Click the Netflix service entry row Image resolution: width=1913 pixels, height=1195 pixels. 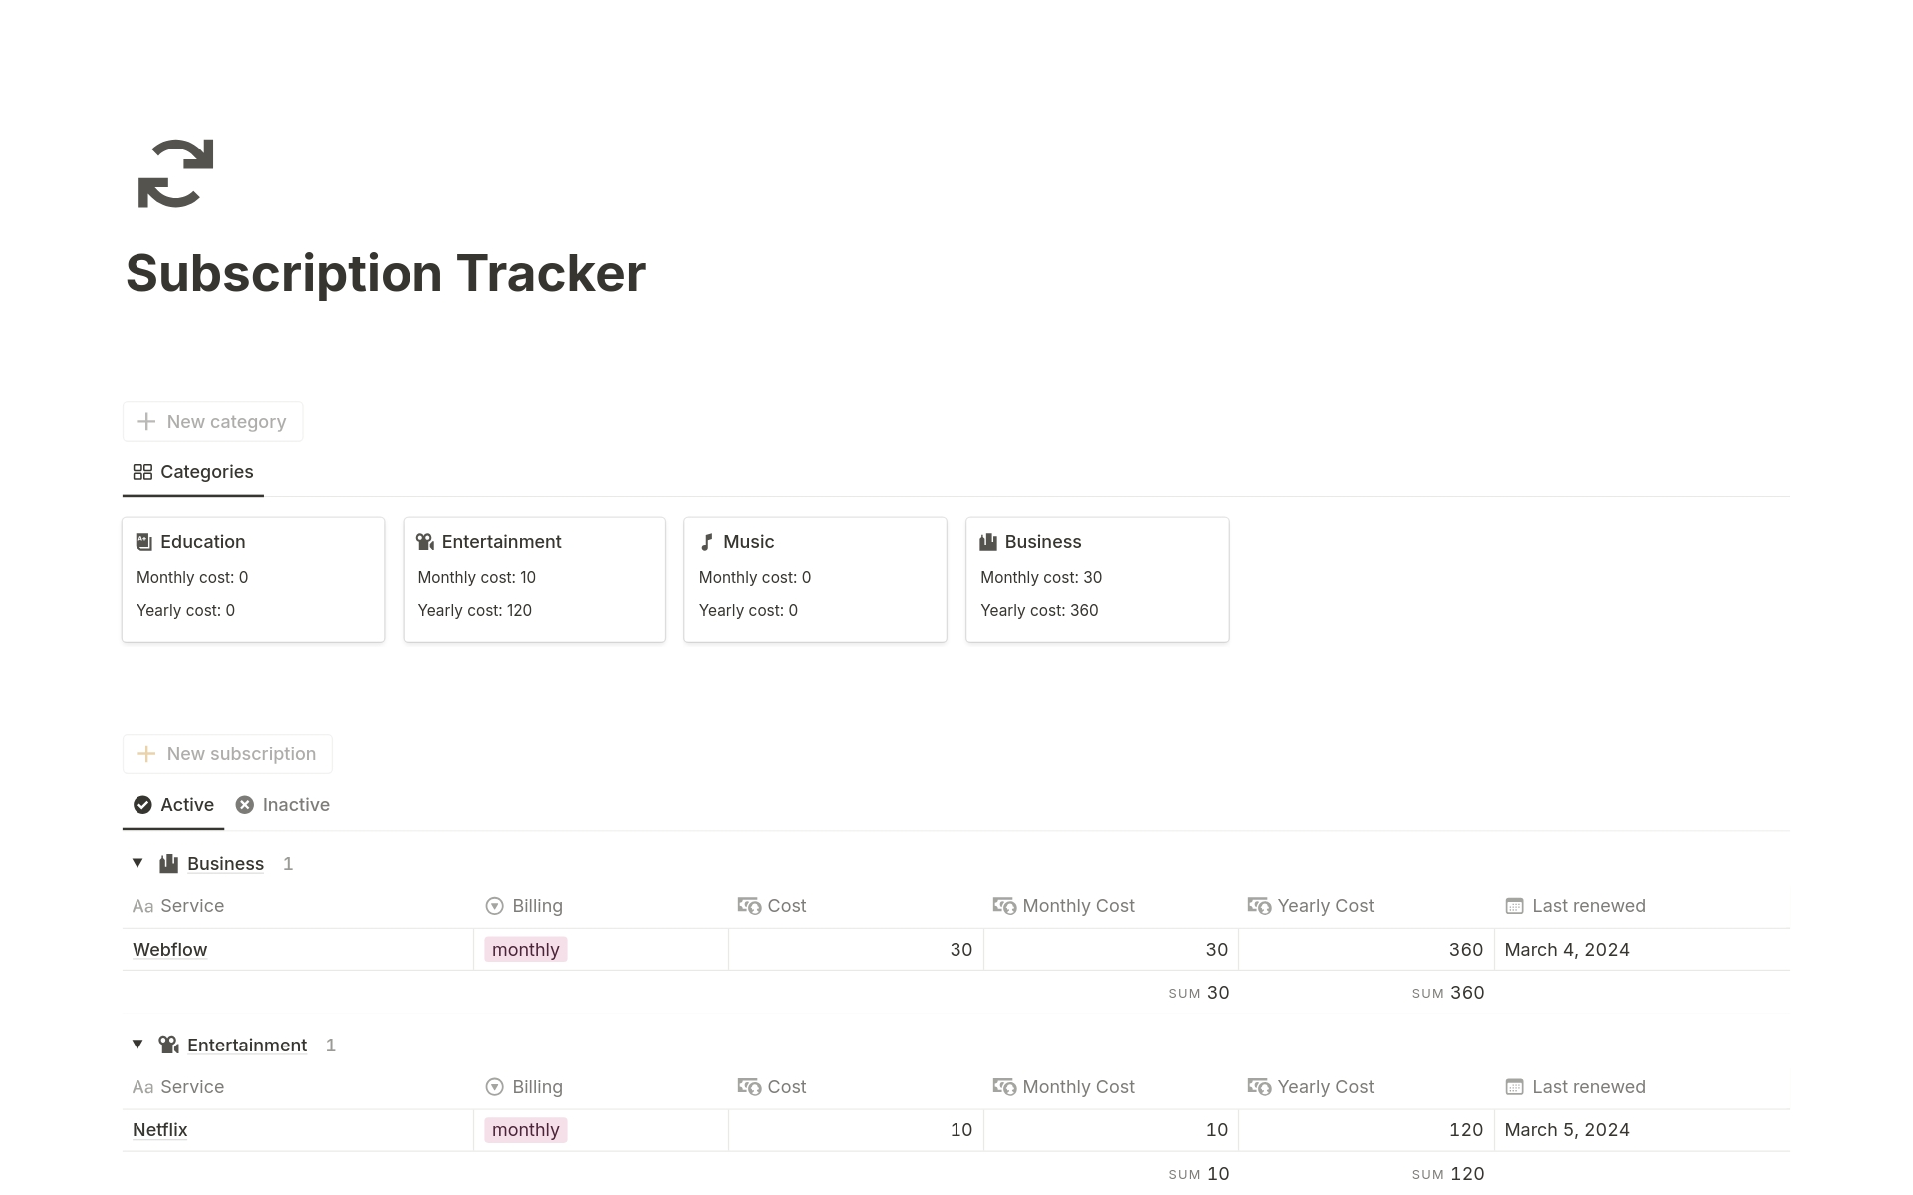161,1129
